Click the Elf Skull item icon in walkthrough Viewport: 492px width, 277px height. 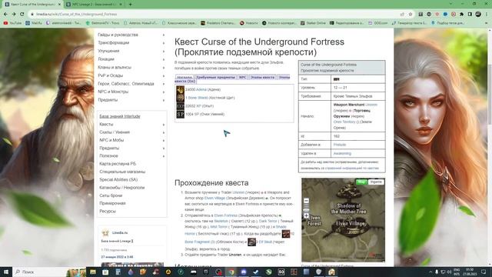point(251,242)
